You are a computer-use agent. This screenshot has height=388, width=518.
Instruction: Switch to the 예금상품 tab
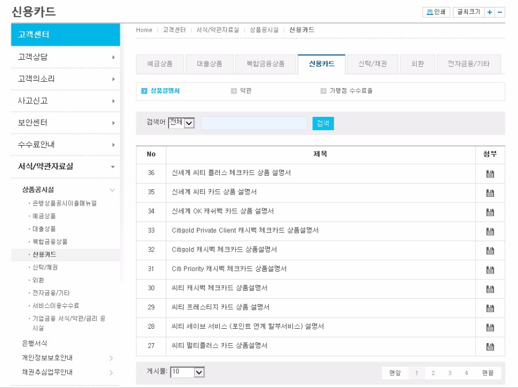point(159,64)
